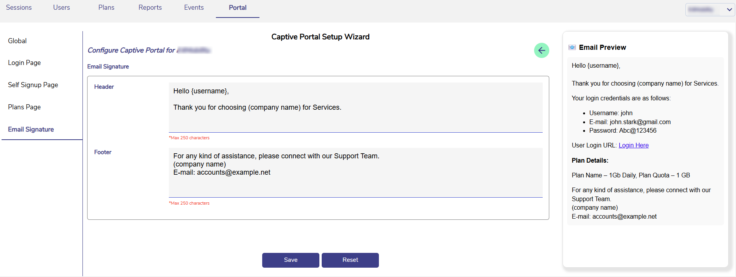Click the Email Preview heading

pyautogui.click(x=602, y=47)
